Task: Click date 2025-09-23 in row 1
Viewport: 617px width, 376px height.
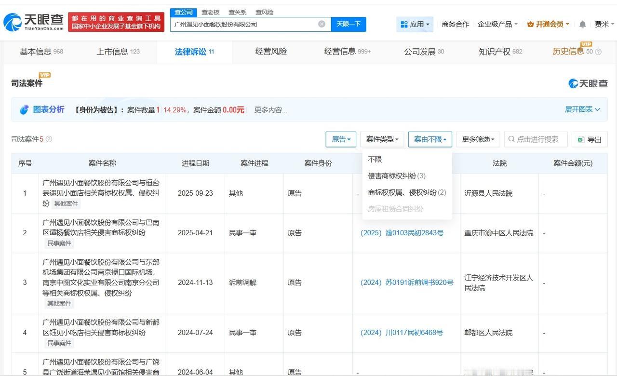Action: [195, 193]
